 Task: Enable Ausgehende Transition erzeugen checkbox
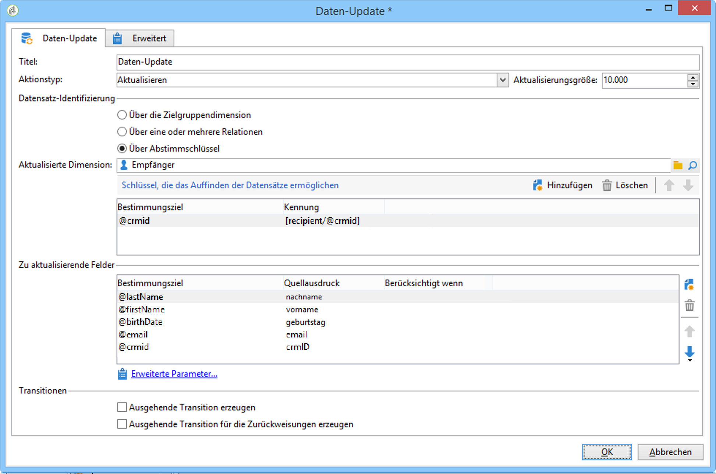122,407
